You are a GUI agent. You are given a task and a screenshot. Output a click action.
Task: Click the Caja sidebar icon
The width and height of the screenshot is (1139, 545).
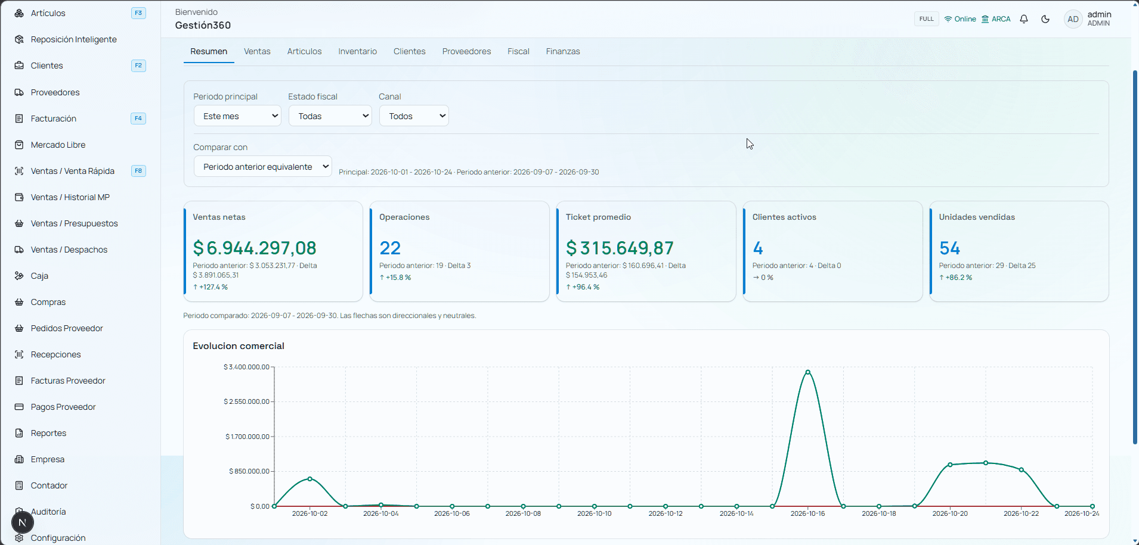pos(19,276)
